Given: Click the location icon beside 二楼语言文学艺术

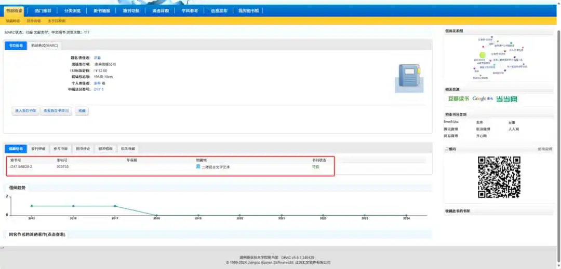Looking at the screenshot, I should click(x=198, y=166).
